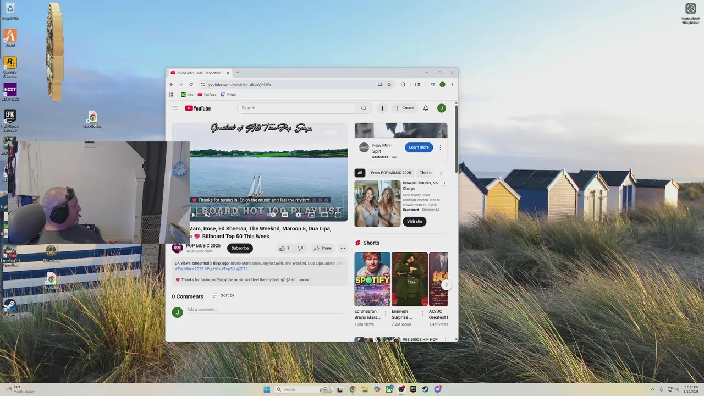This screenshot has width=704, height=396.
Task: Open the YouTube bookmark in bookmarks bar
Action: (x=207, y=95)
